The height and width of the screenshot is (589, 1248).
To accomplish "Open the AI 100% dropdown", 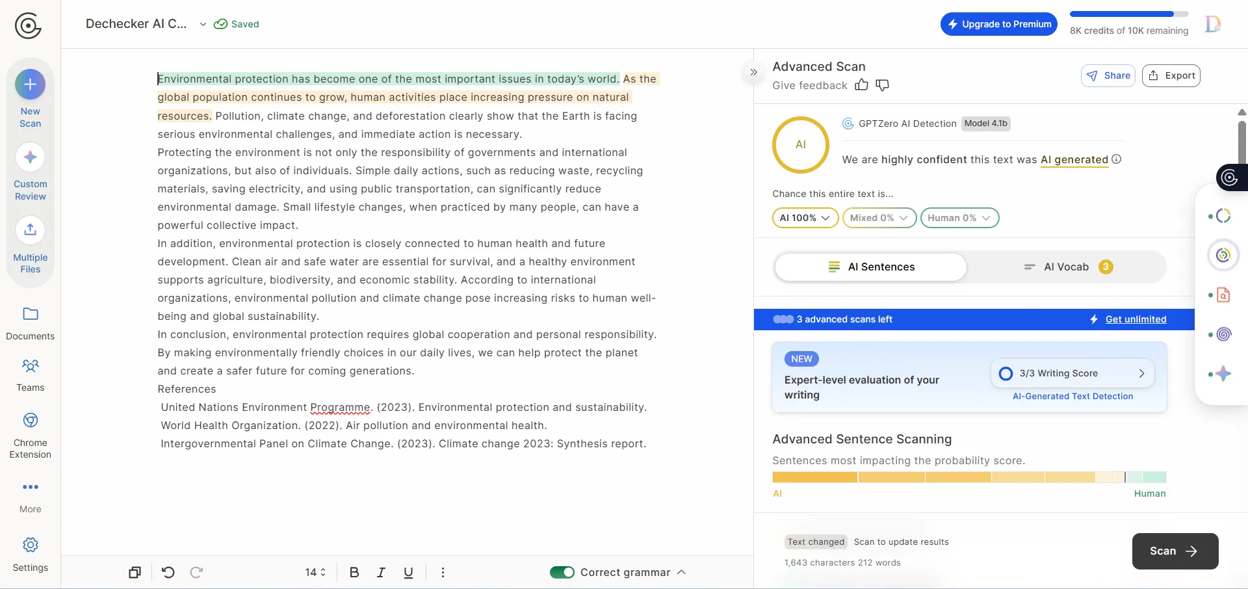I will coord(805,218).
